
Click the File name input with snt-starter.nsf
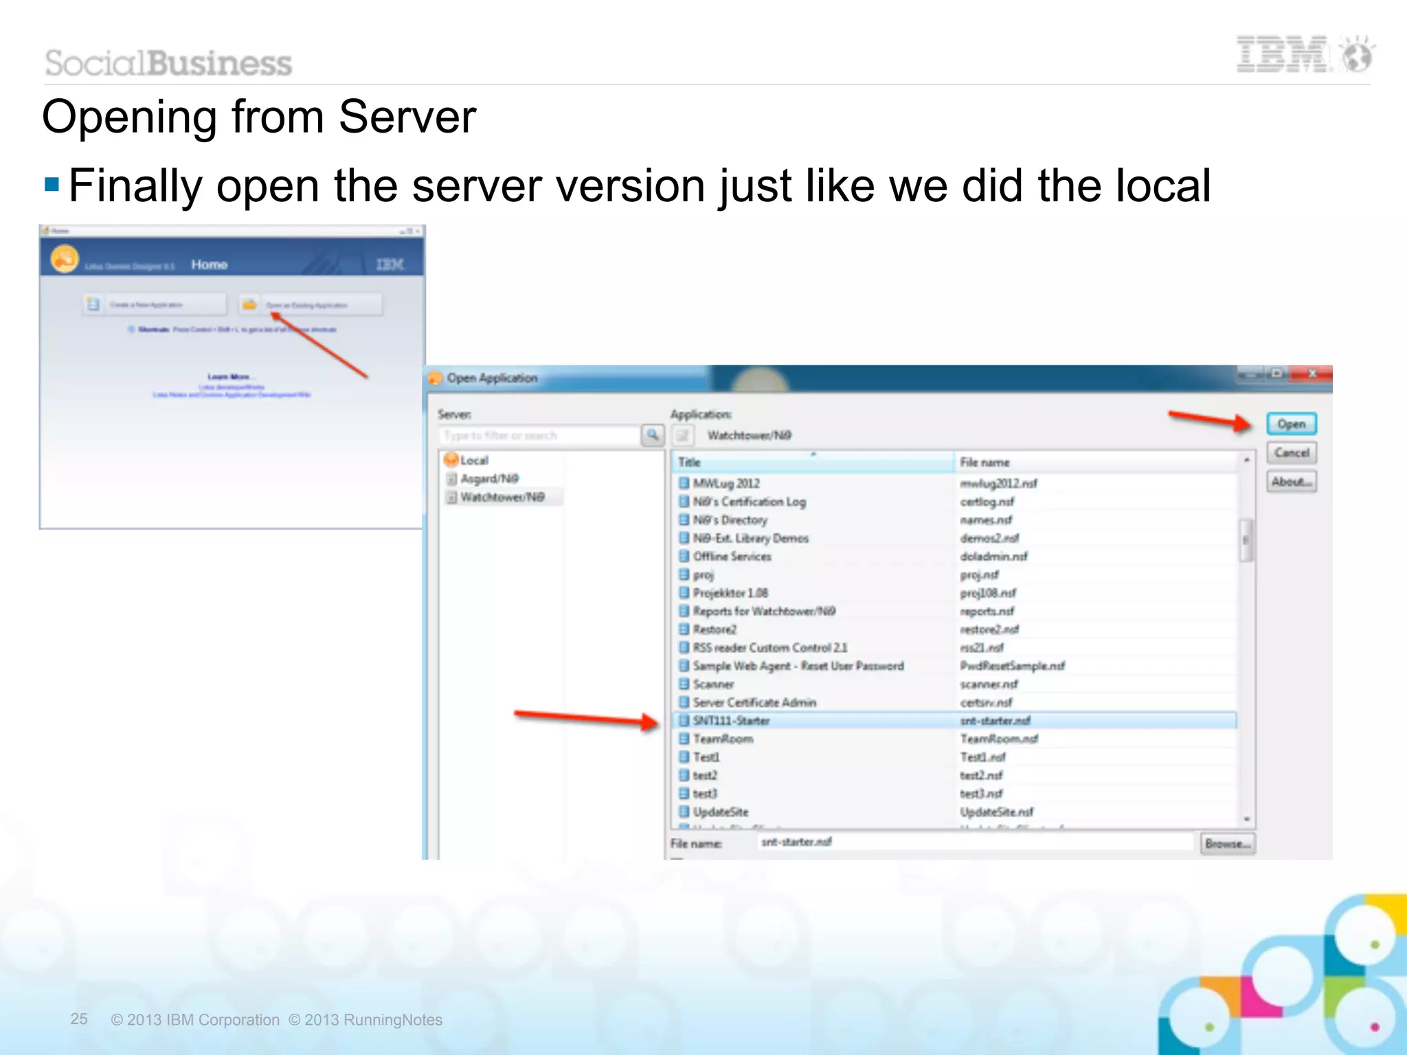coord(976,842)
